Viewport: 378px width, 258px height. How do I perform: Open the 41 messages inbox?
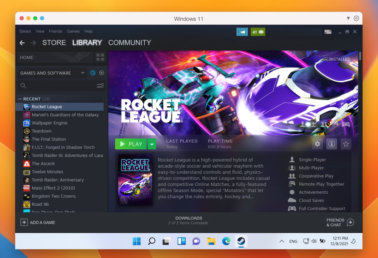258,32
